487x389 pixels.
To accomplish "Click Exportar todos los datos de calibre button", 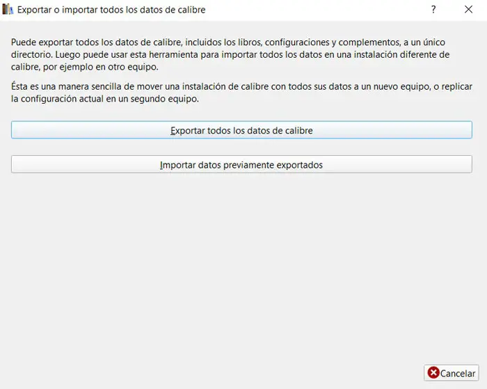I will (241, 130).
